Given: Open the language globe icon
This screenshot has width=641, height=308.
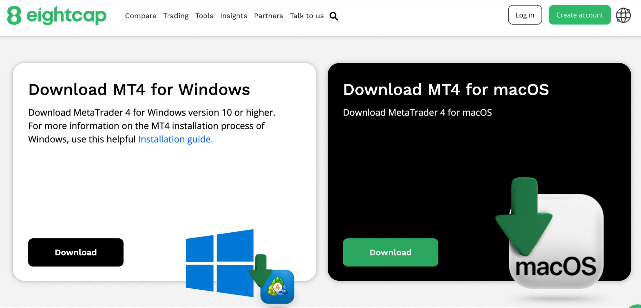Looking at the screenshot, I should click(x=623, y=15).
